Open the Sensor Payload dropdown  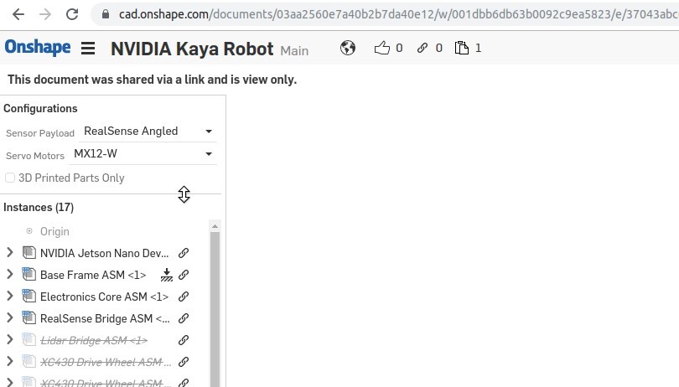pyautogui.click(x=148, y=132)
